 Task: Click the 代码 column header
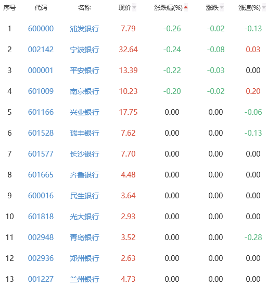tap(41, 8)
